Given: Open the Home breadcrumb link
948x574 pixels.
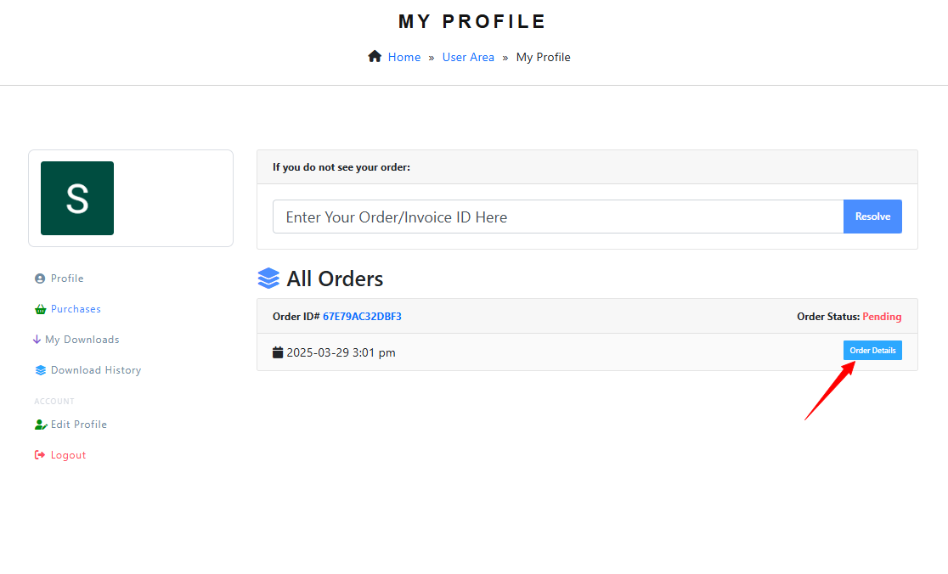Looking at the screenshot, I should (404, 57).
